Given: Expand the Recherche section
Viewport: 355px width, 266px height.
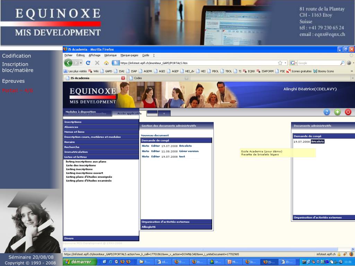Looking at the screenshot, I should tap(101, 147).
